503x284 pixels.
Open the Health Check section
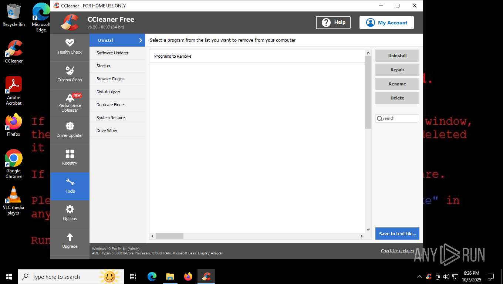(x=70, y=47)
